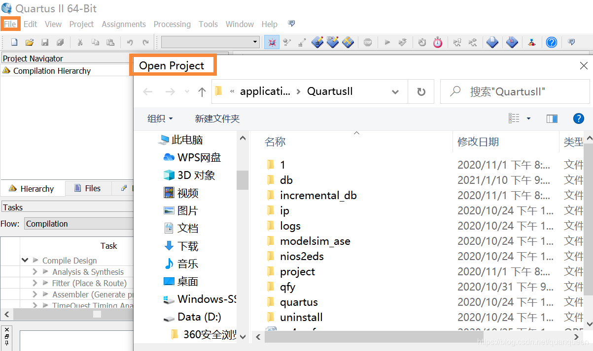
Task: Open the 组织 (Organize) menu
Action: click(x=160, y=118)
